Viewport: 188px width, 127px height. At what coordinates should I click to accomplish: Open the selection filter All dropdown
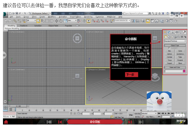tap(31, 20)
